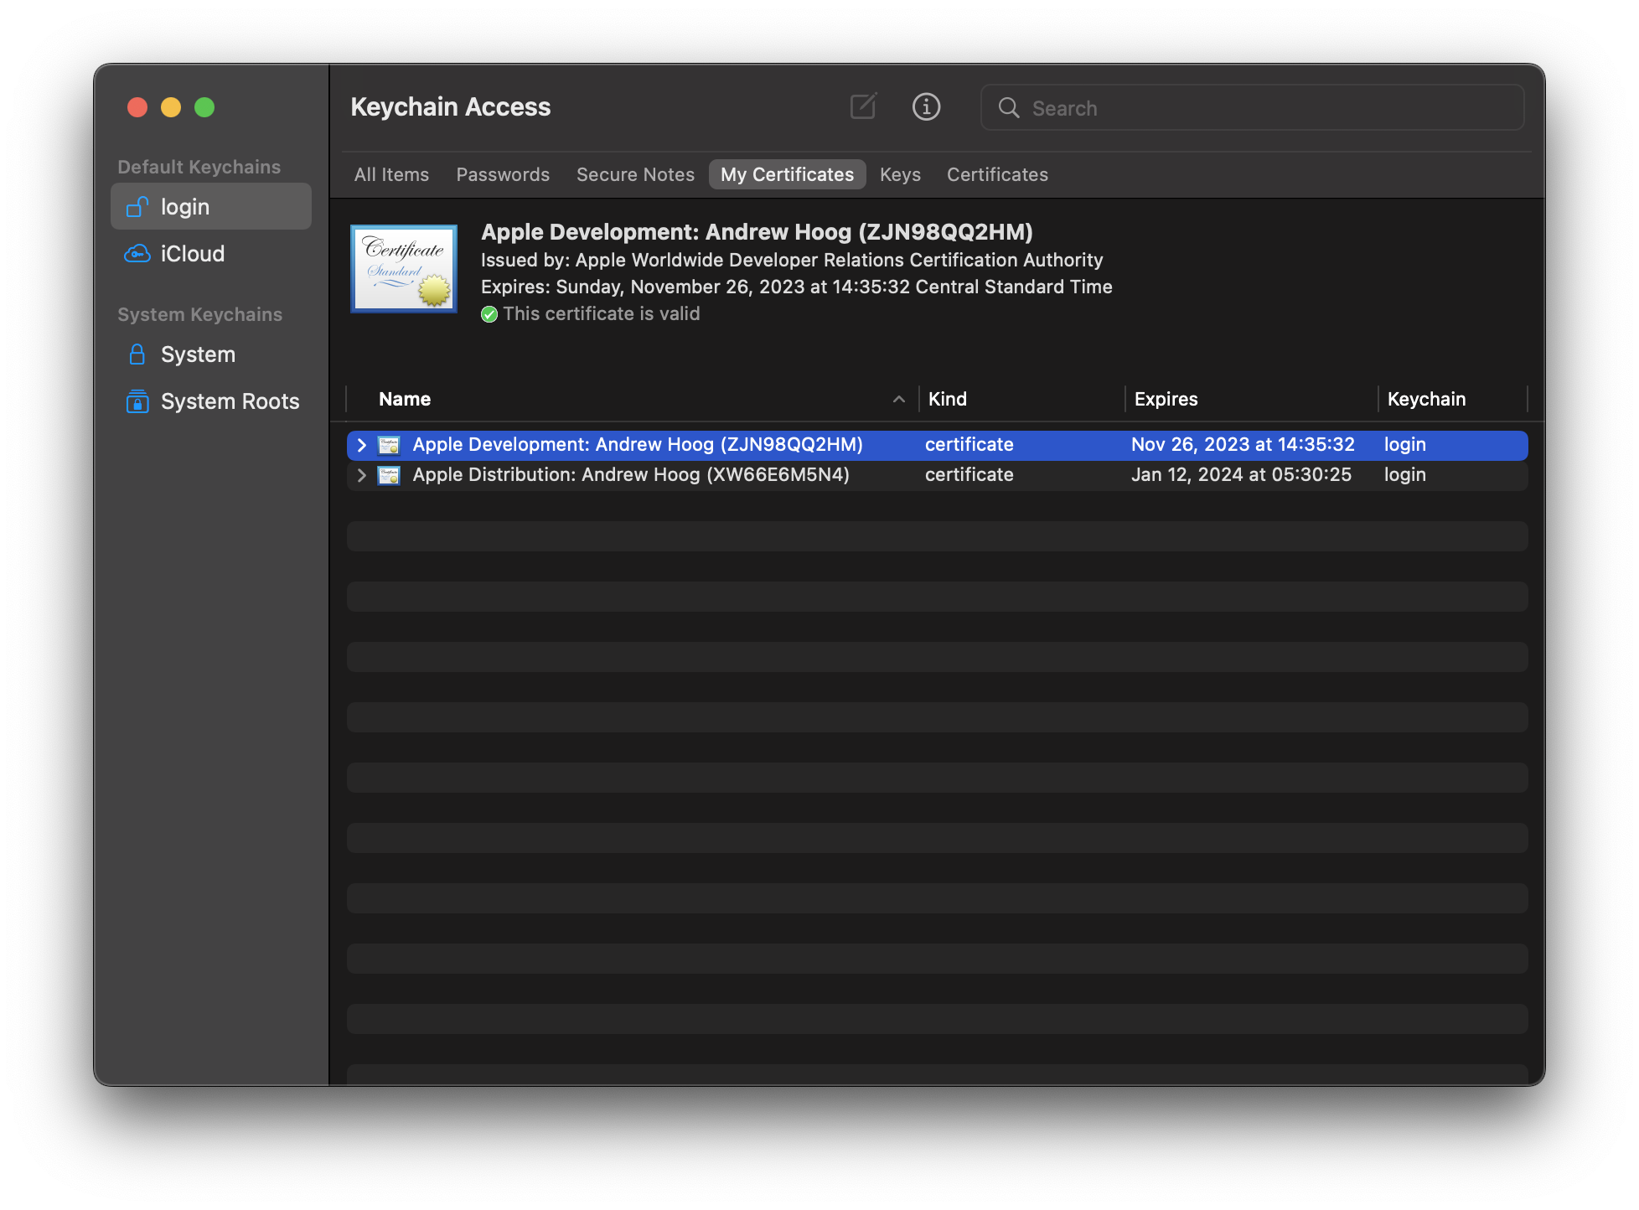The width and height of the screenshot is (1639, 1210).
Task: Select Apple Distribution: Andrew Hoog (XW66E6M5N4) row name
Action: (631, 475)
